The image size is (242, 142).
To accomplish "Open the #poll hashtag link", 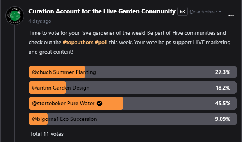I will click(101, 42).
